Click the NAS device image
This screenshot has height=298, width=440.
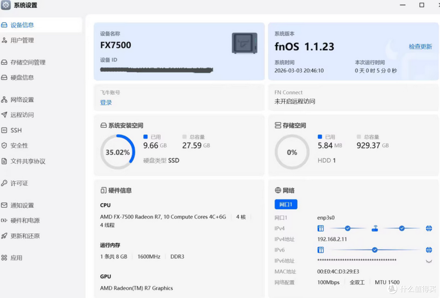coord(244,43)
